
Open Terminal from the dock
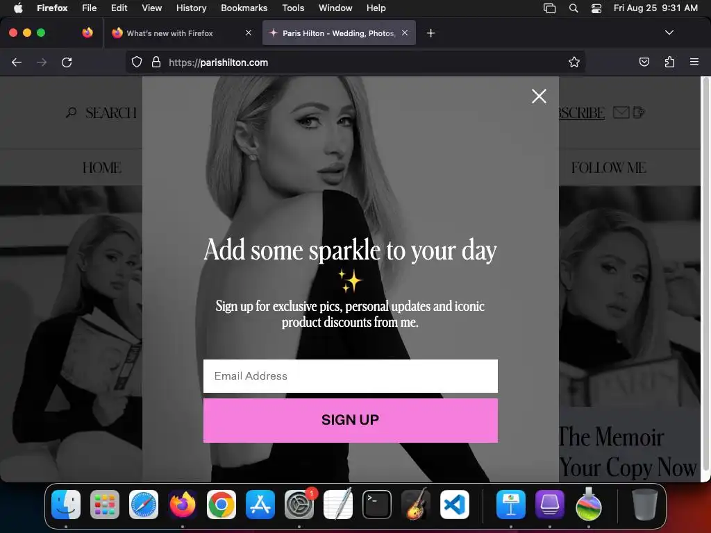click(377, 505)
